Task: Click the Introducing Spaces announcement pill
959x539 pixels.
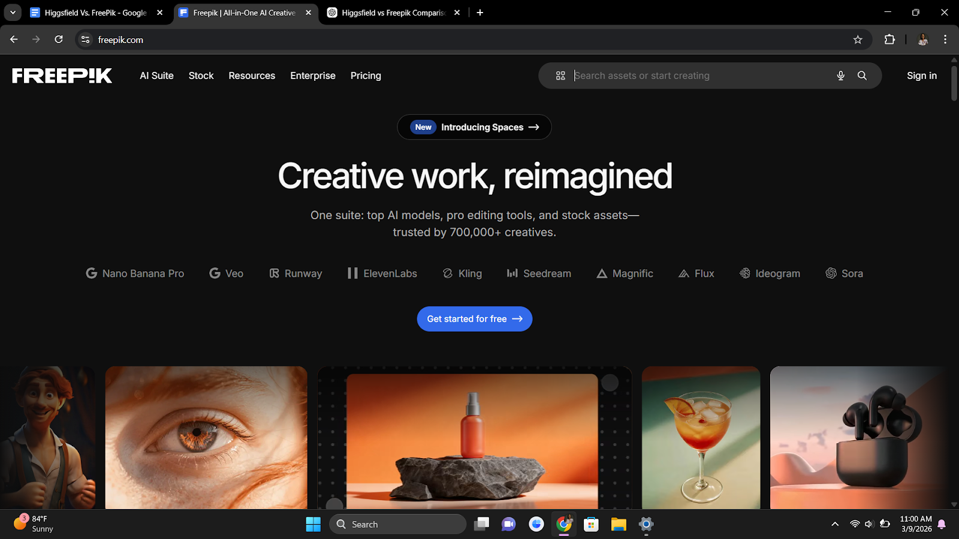Action: coord(474,127)
